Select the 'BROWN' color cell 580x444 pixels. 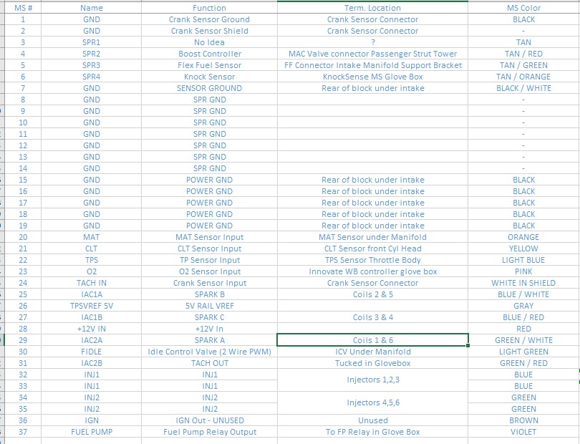coord(523,420)
